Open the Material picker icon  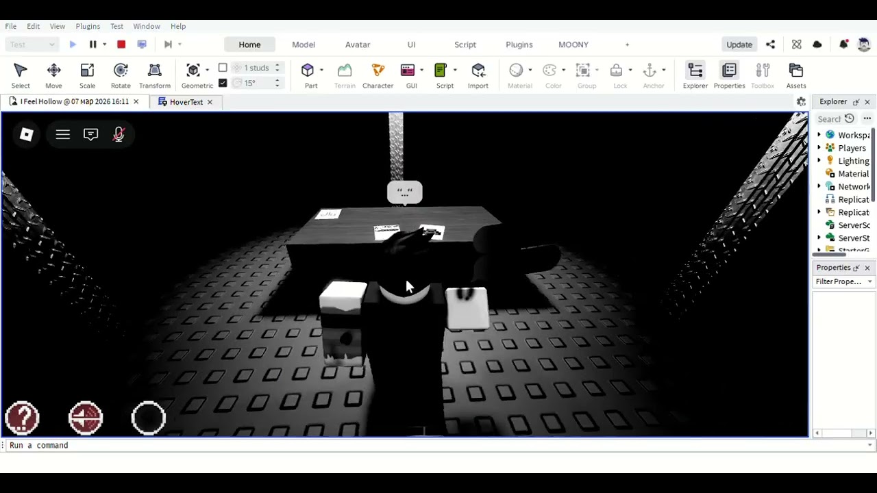516,70
